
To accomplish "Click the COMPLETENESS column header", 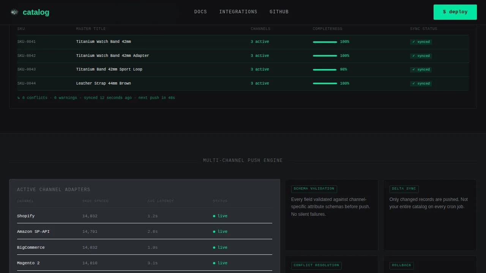I will tap(327, 29).
